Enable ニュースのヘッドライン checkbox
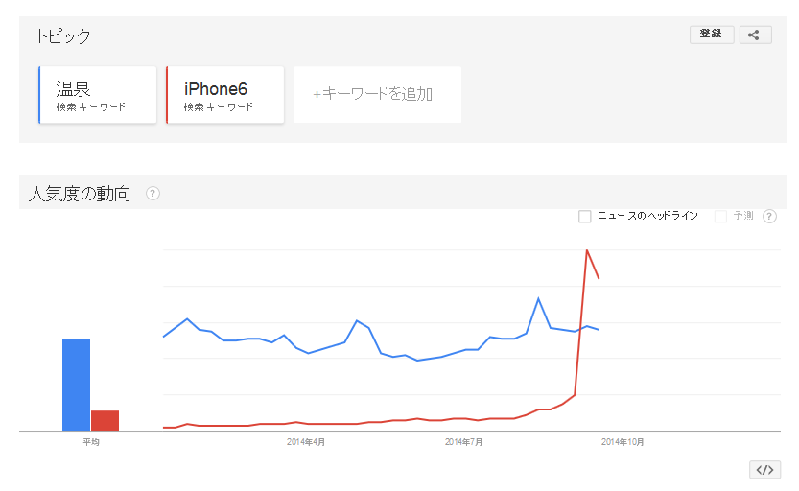This screenshot has height=491, width=799. coord(584,217)
